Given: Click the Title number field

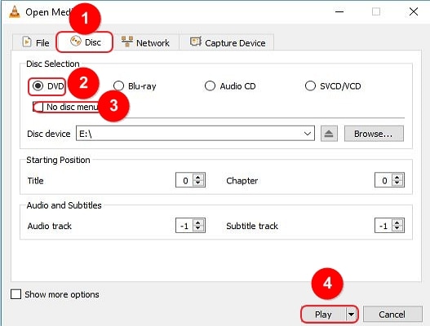Looking at the screenshot, I should pyautogui.click(x=184, y=180).
